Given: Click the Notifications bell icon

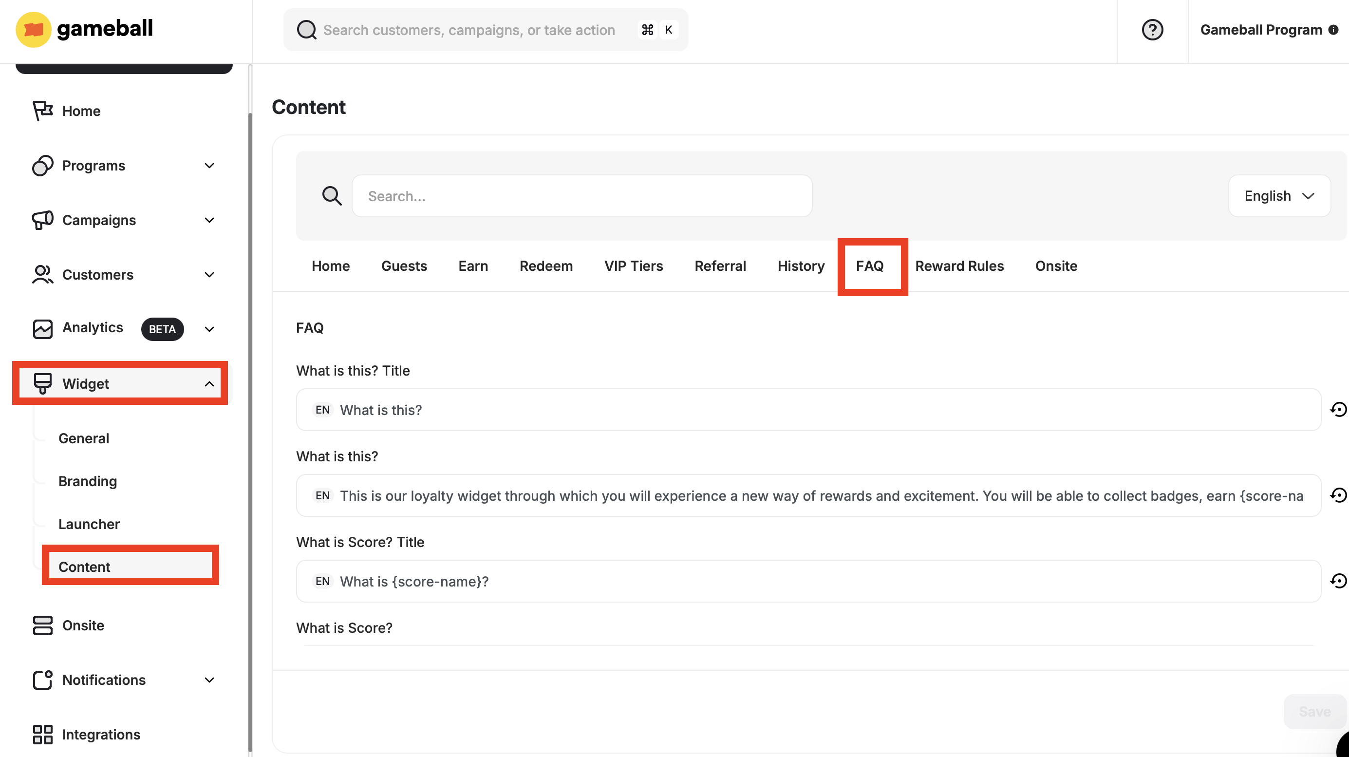Looking at the screenshot, I should [42, 680].
